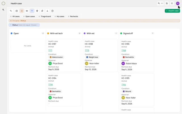Favorite the Rechecks star
The image size is (182, 114).
69,17
